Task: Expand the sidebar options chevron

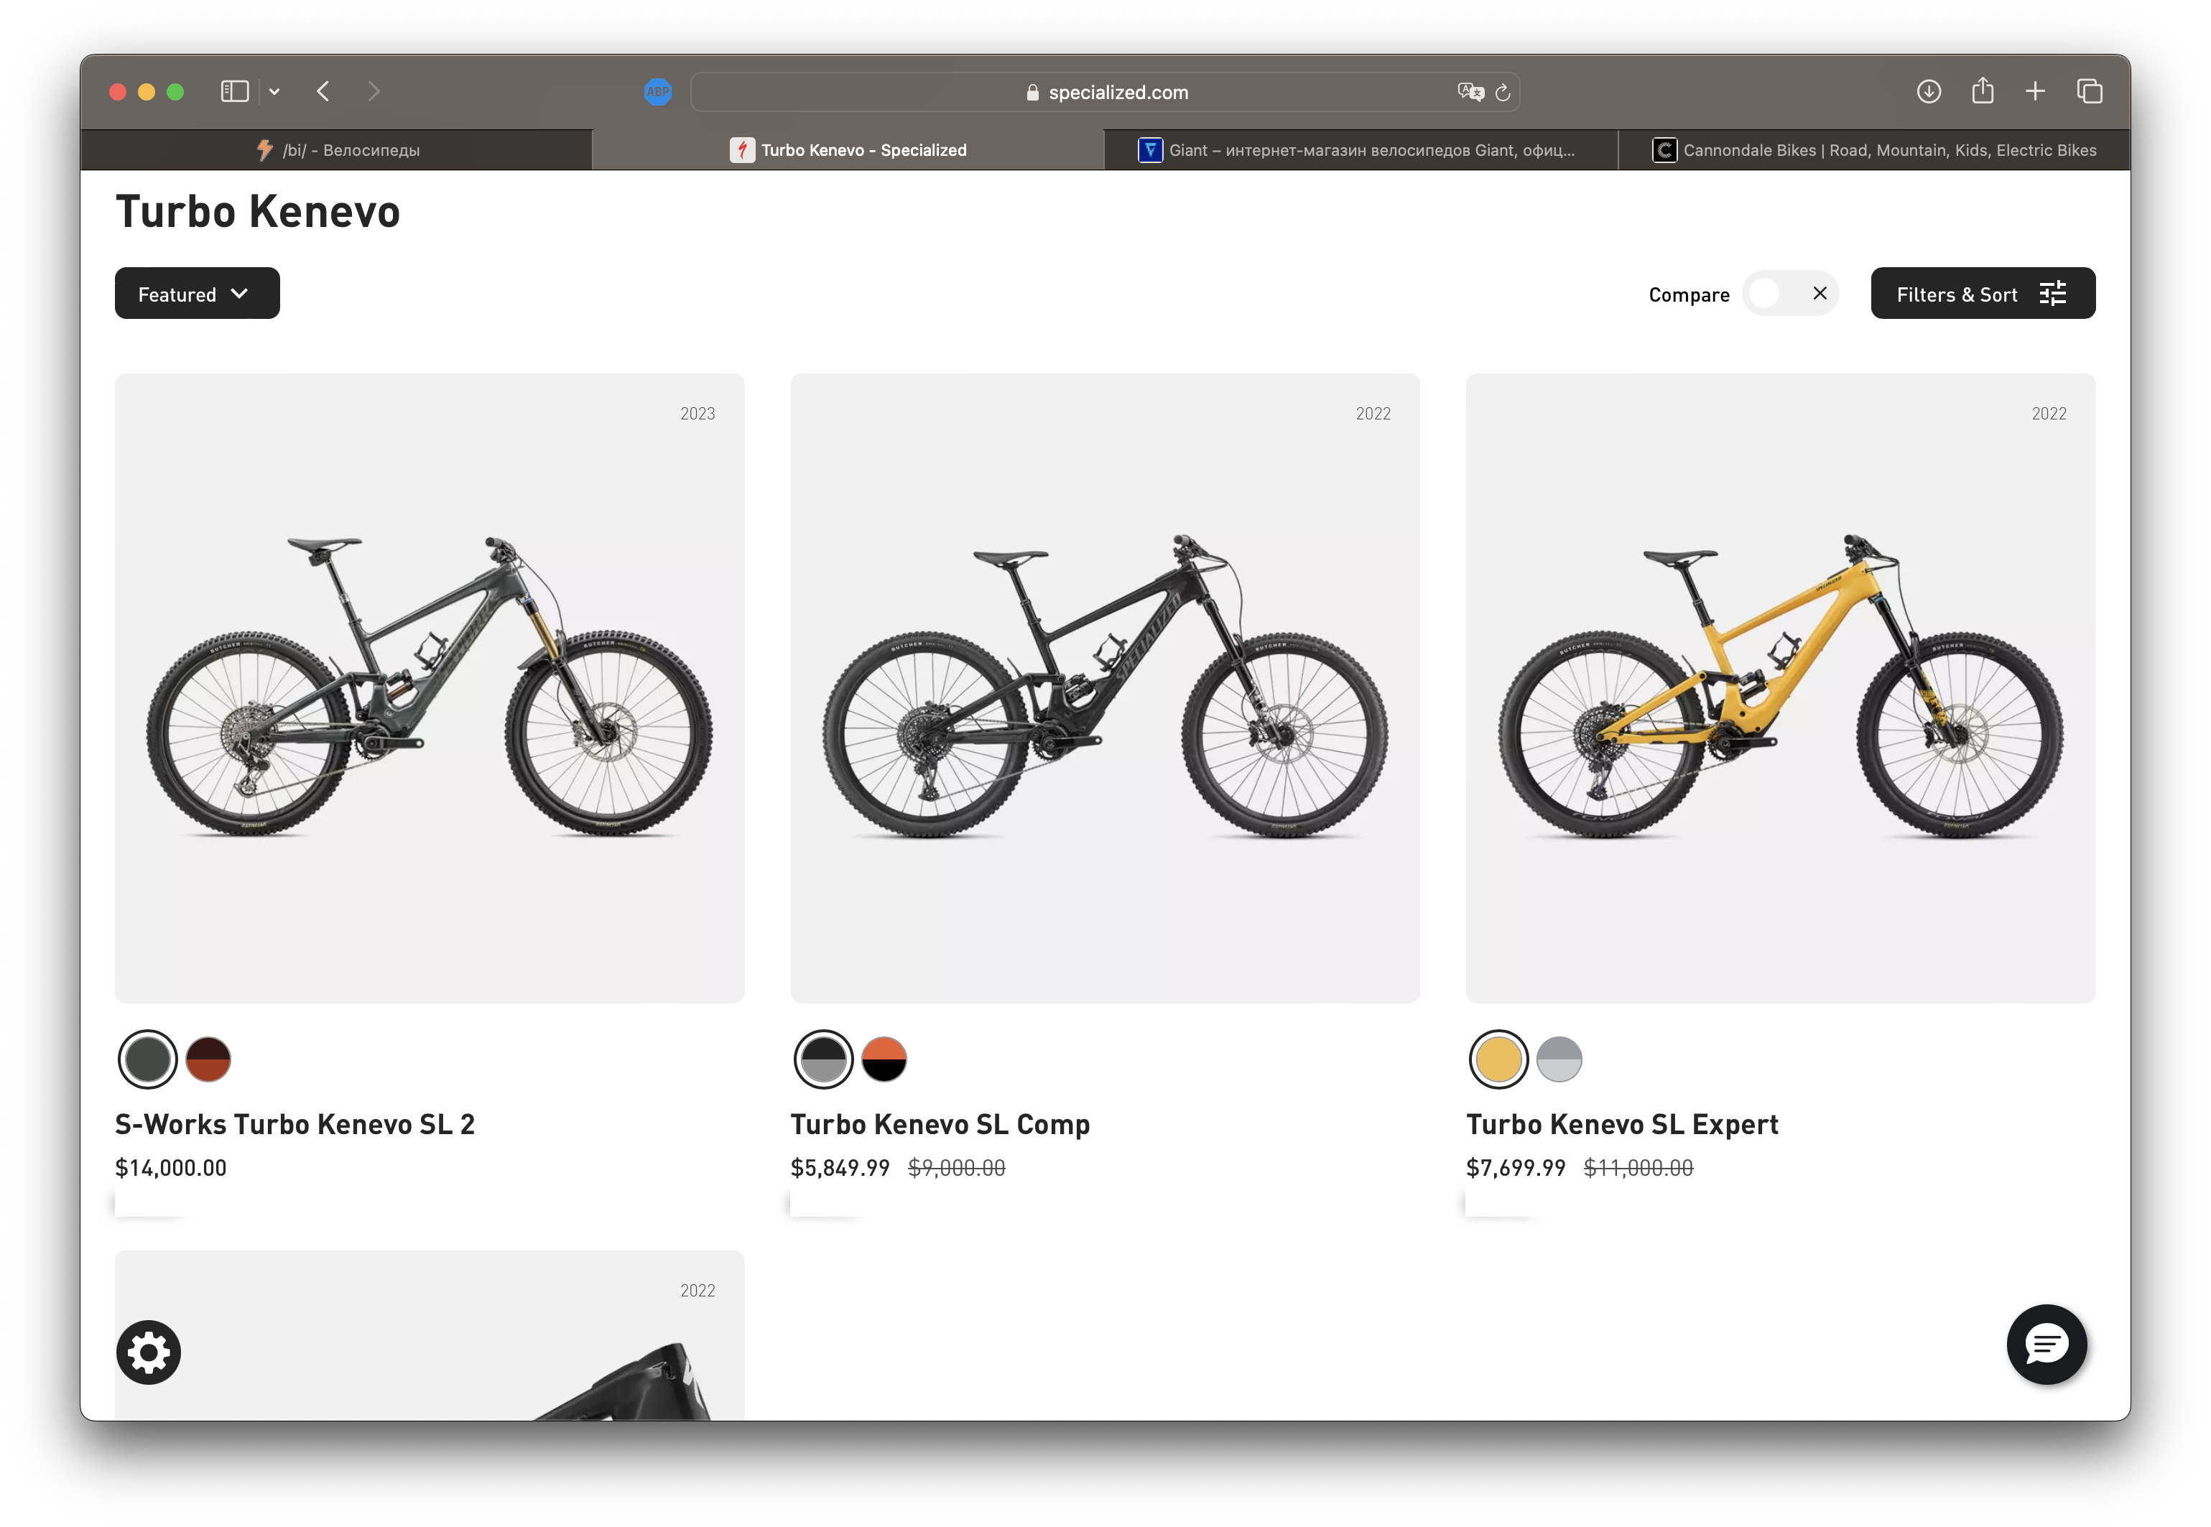Action: (x=274, y=92)
